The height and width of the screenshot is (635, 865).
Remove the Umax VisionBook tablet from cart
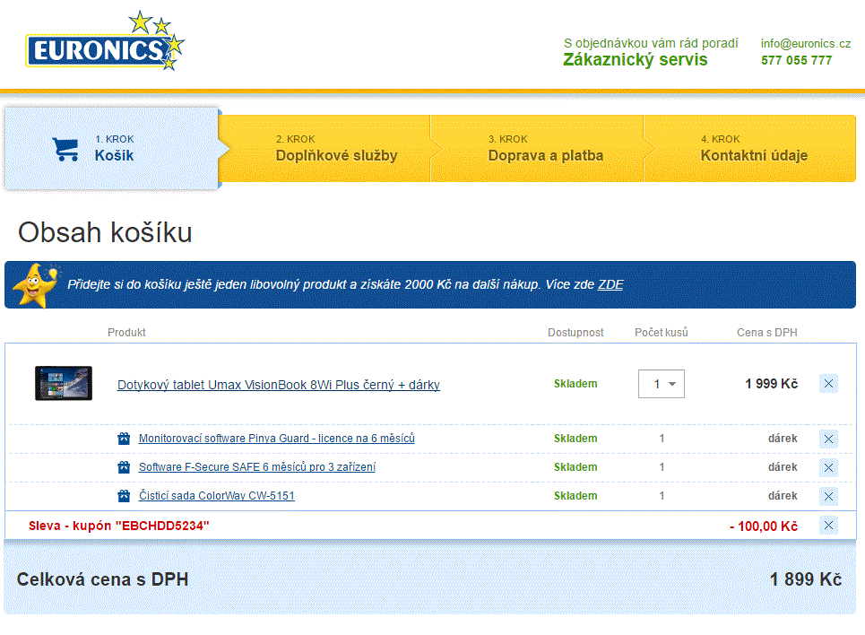click(828, 384)
